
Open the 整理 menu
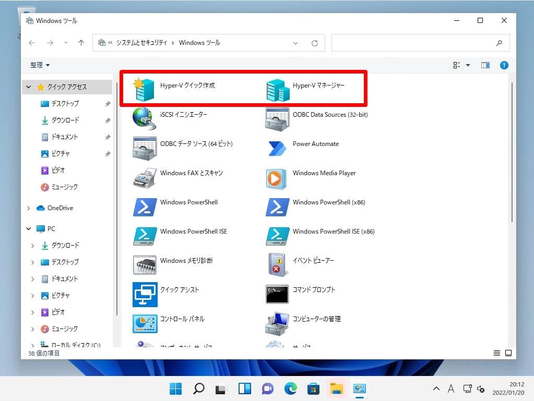coord(40,65)
